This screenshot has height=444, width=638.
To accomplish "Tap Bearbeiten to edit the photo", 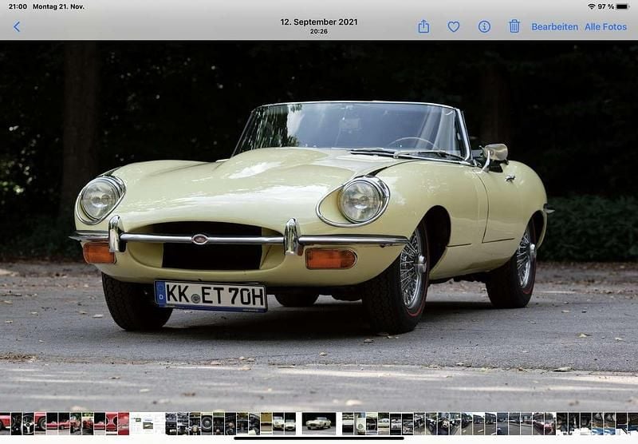I will pyautogui.click(x=554, y=27).
